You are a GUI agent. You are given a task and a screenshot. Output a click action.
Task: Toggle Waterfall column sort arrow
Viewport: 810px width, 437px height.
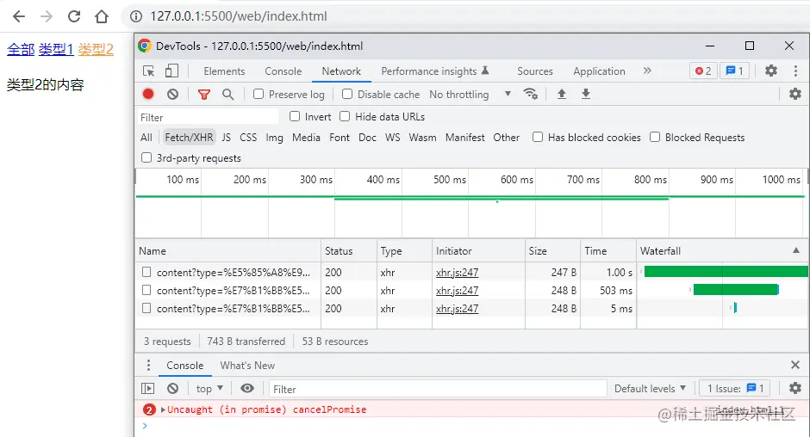pyautogui.click(x=796, y=250)
